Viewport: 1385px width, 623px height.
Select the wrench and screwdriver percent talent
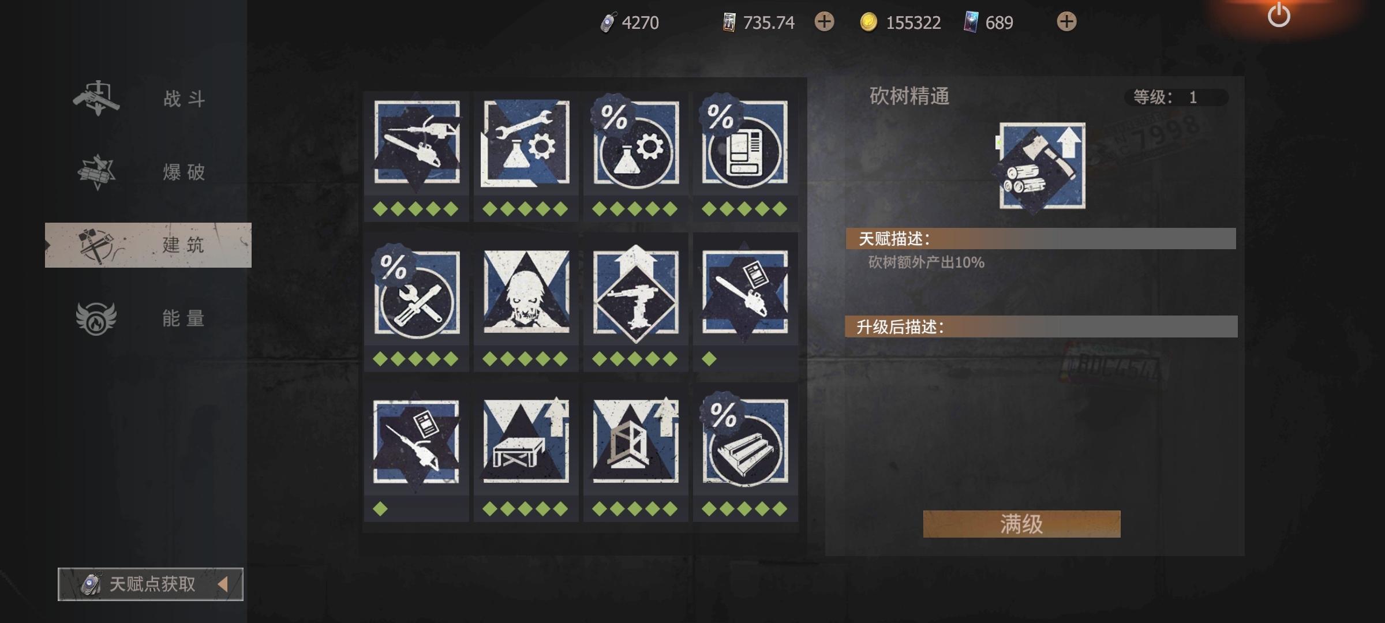coord(417,292)
